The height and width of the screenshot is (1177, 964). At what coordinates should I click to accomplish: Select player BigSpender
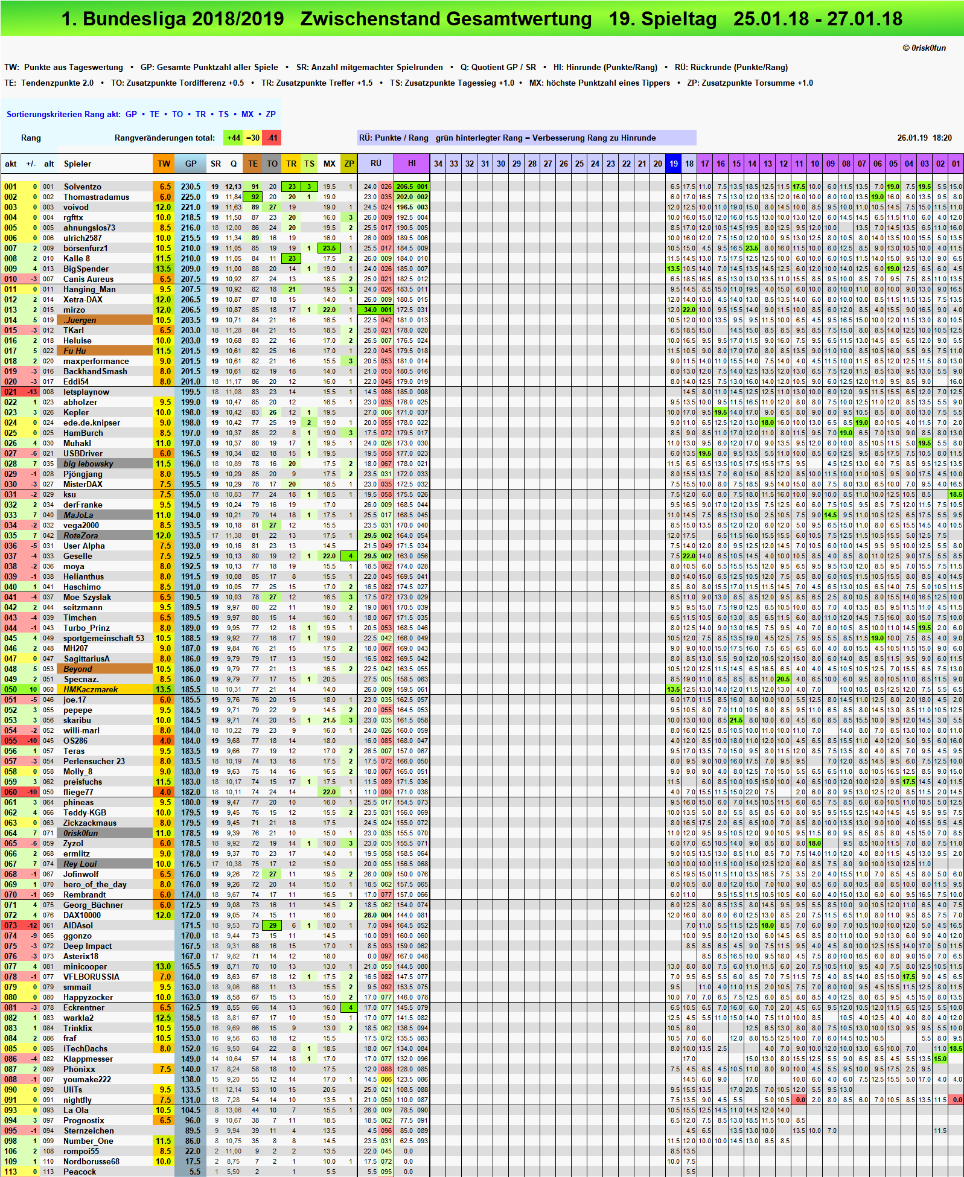[86, 269]
